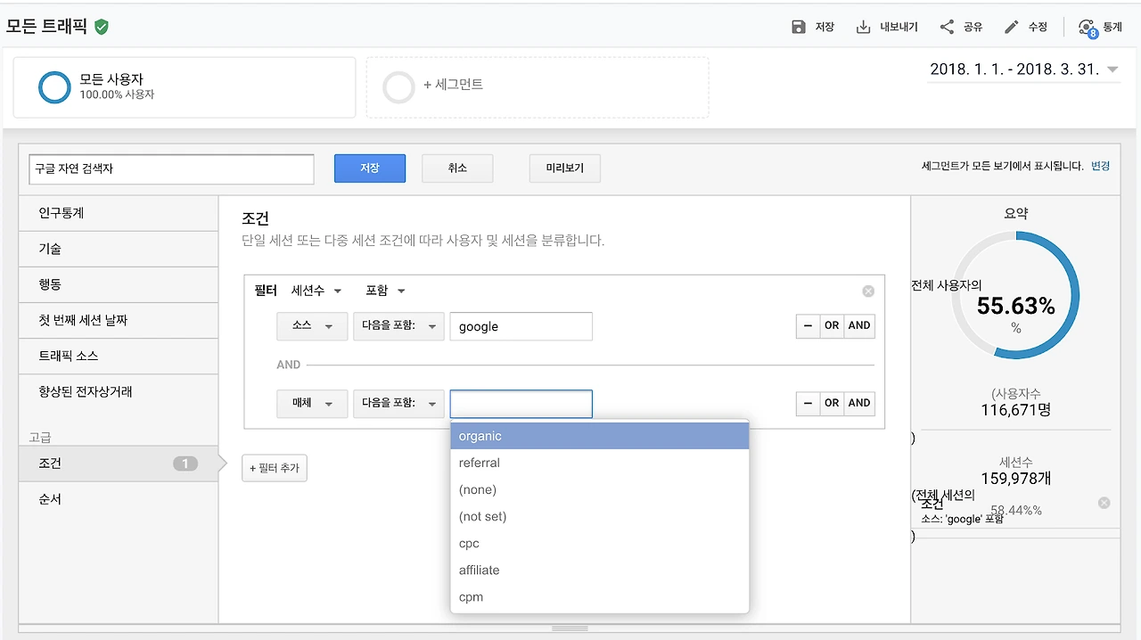This screenshot has height=640, width=1141.
Task: Open the date range dropdown arrow
Action: (x=1112, y=70)
